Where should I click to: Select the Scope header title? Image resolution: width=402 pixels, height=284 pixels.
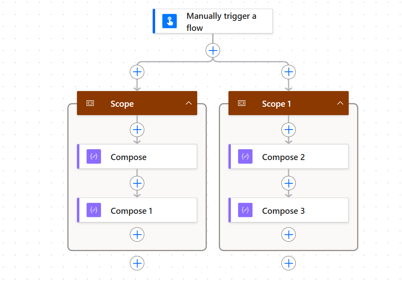point(122,103)
